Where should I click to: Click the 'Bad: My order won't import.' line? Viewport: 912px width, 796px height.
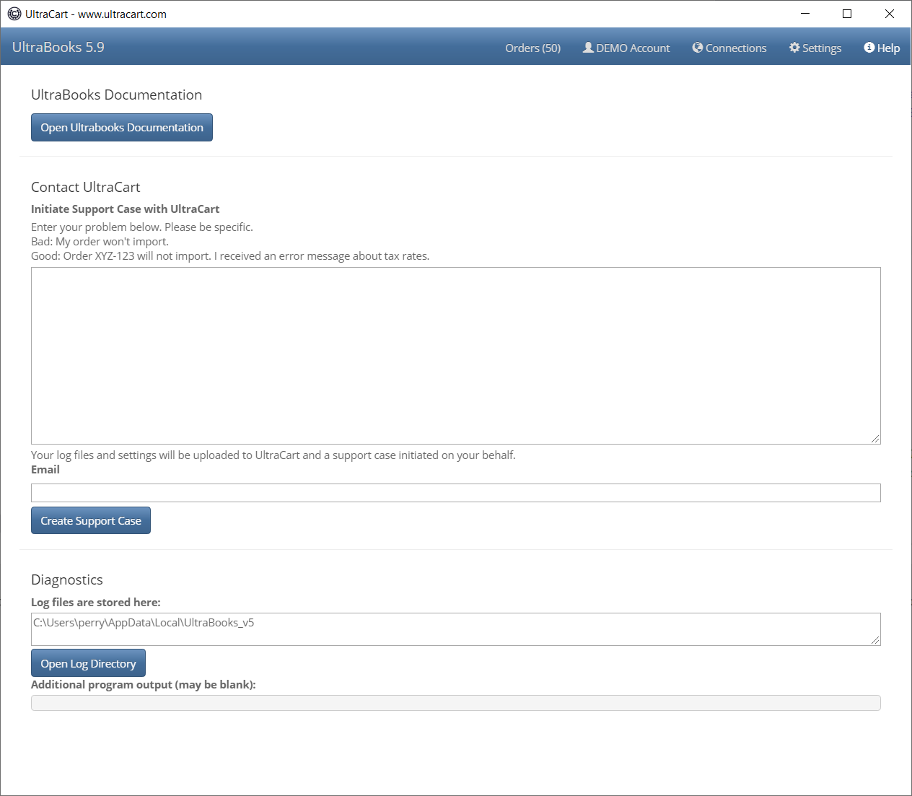100,242
